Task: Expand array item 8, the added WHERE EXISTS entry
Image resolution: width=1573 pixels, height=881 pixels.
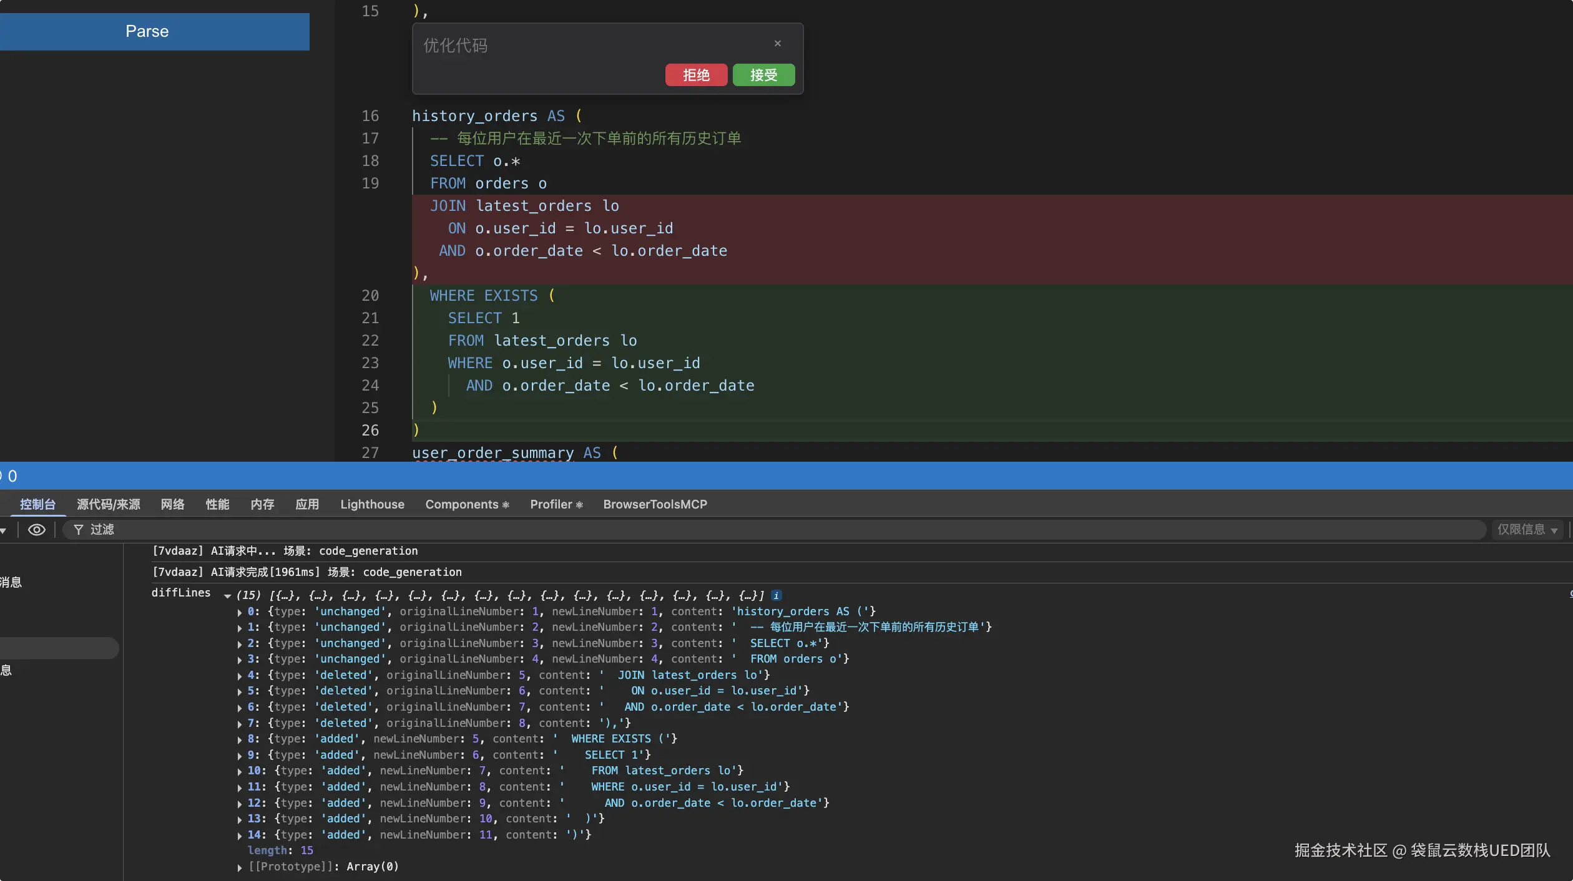Action: pyautogui.click(x=240, y=739)
